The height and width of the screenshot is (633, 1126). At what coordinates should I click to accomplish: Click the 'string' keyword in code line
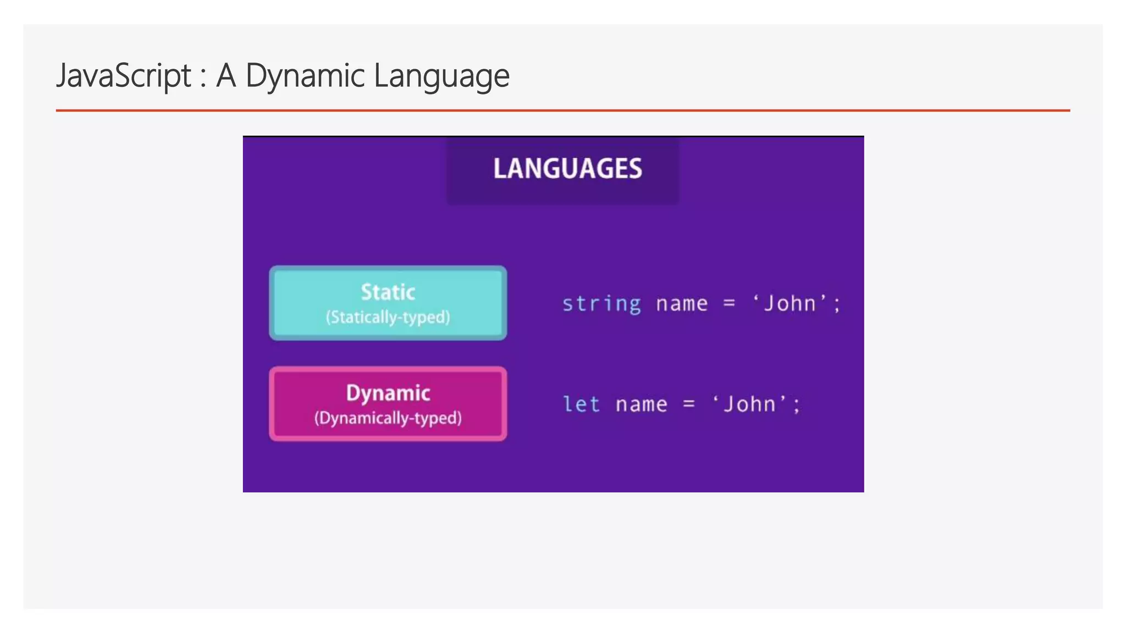[x=601, y=304]
